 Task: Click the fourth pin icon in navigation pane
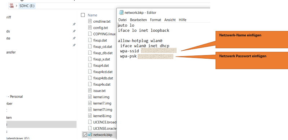[74, 45]
